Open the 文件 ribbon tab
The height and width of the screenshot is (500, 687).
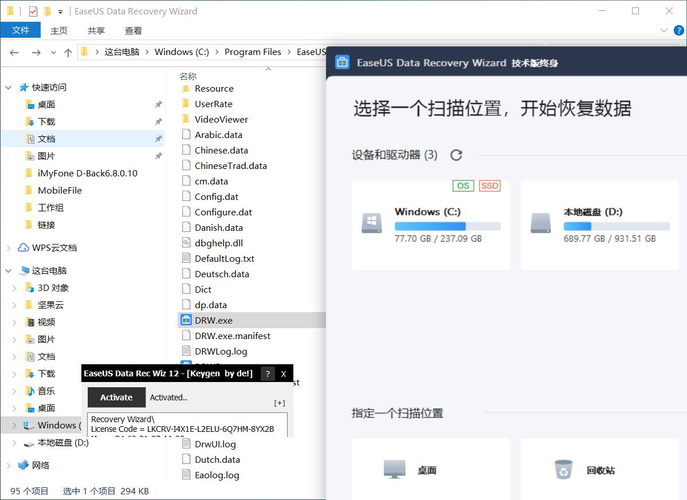(x=21, y=30)
